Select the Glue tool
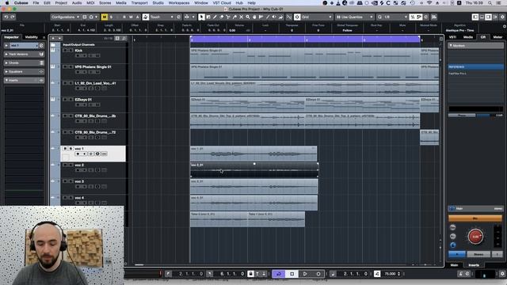The image size is (507, 285). pos(234,17)
